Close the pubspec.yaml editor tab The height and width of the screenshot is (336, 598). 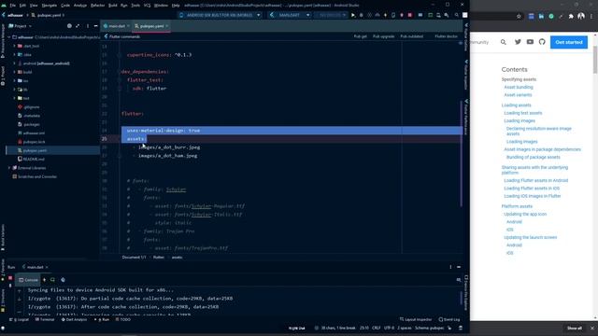(x=167, y=26)
